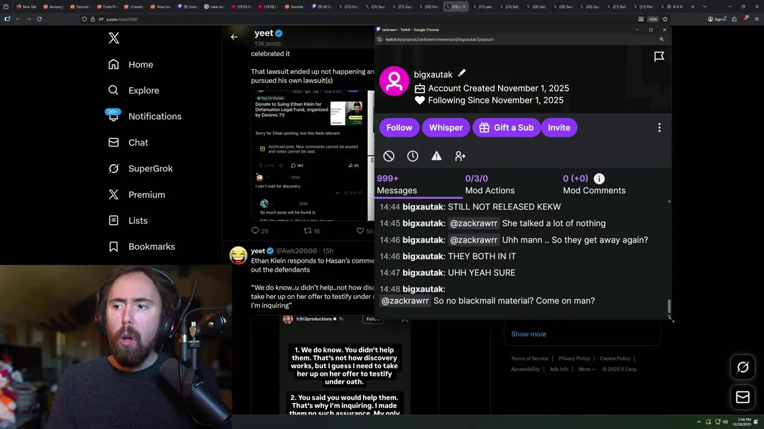Open yeet's avatar on Ethan Klein post
The height and width of the screenshot is (429, 764).
point(238,255)
